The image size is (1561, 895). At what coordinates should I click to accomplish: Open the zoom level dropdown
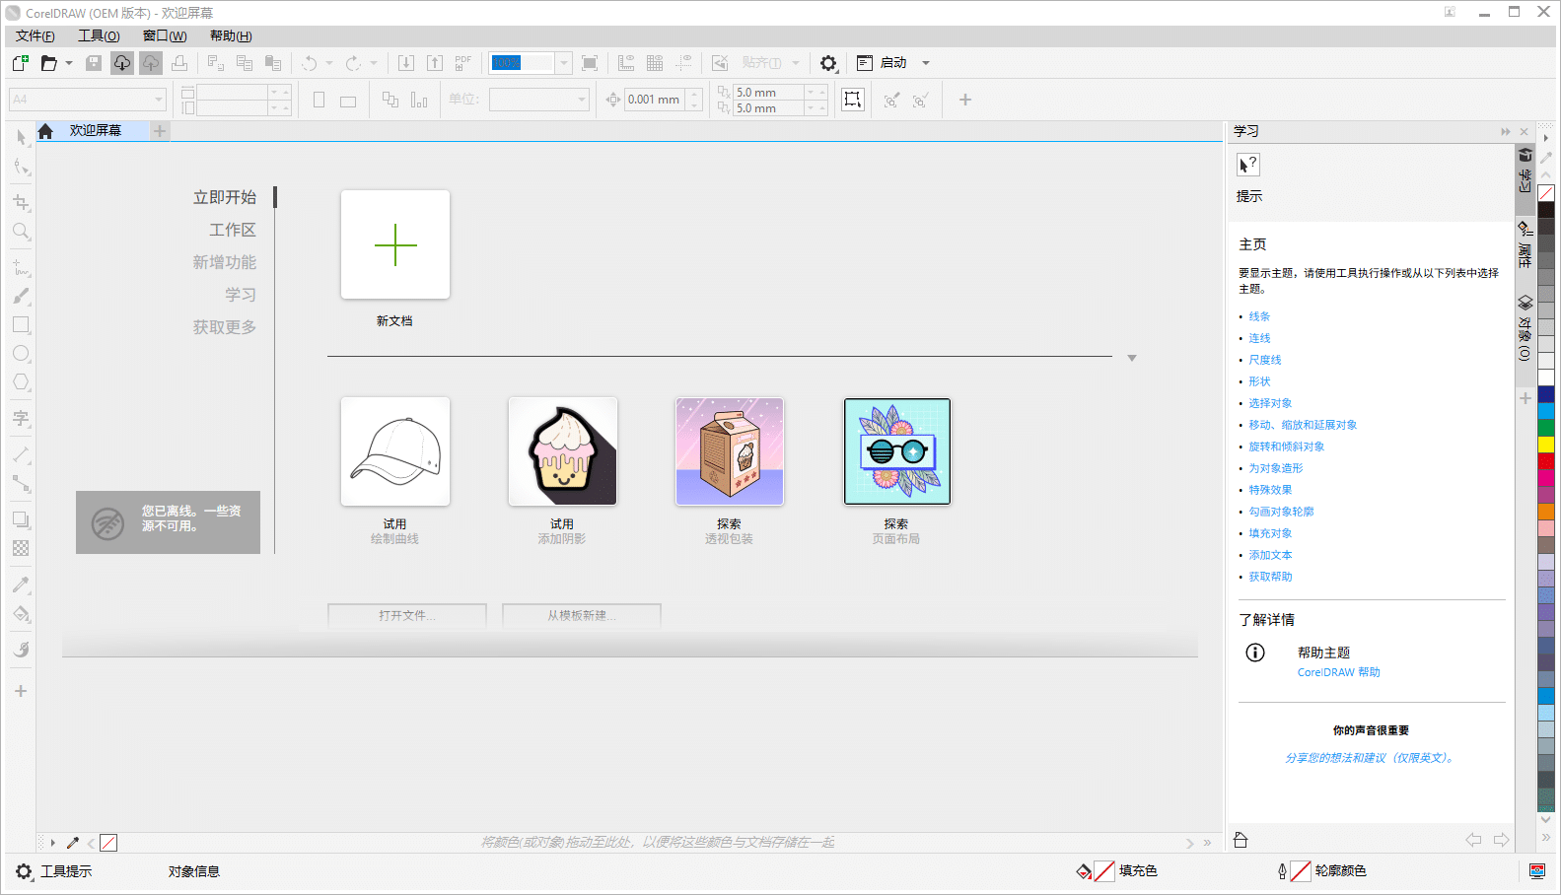click(x=564, y=63)
